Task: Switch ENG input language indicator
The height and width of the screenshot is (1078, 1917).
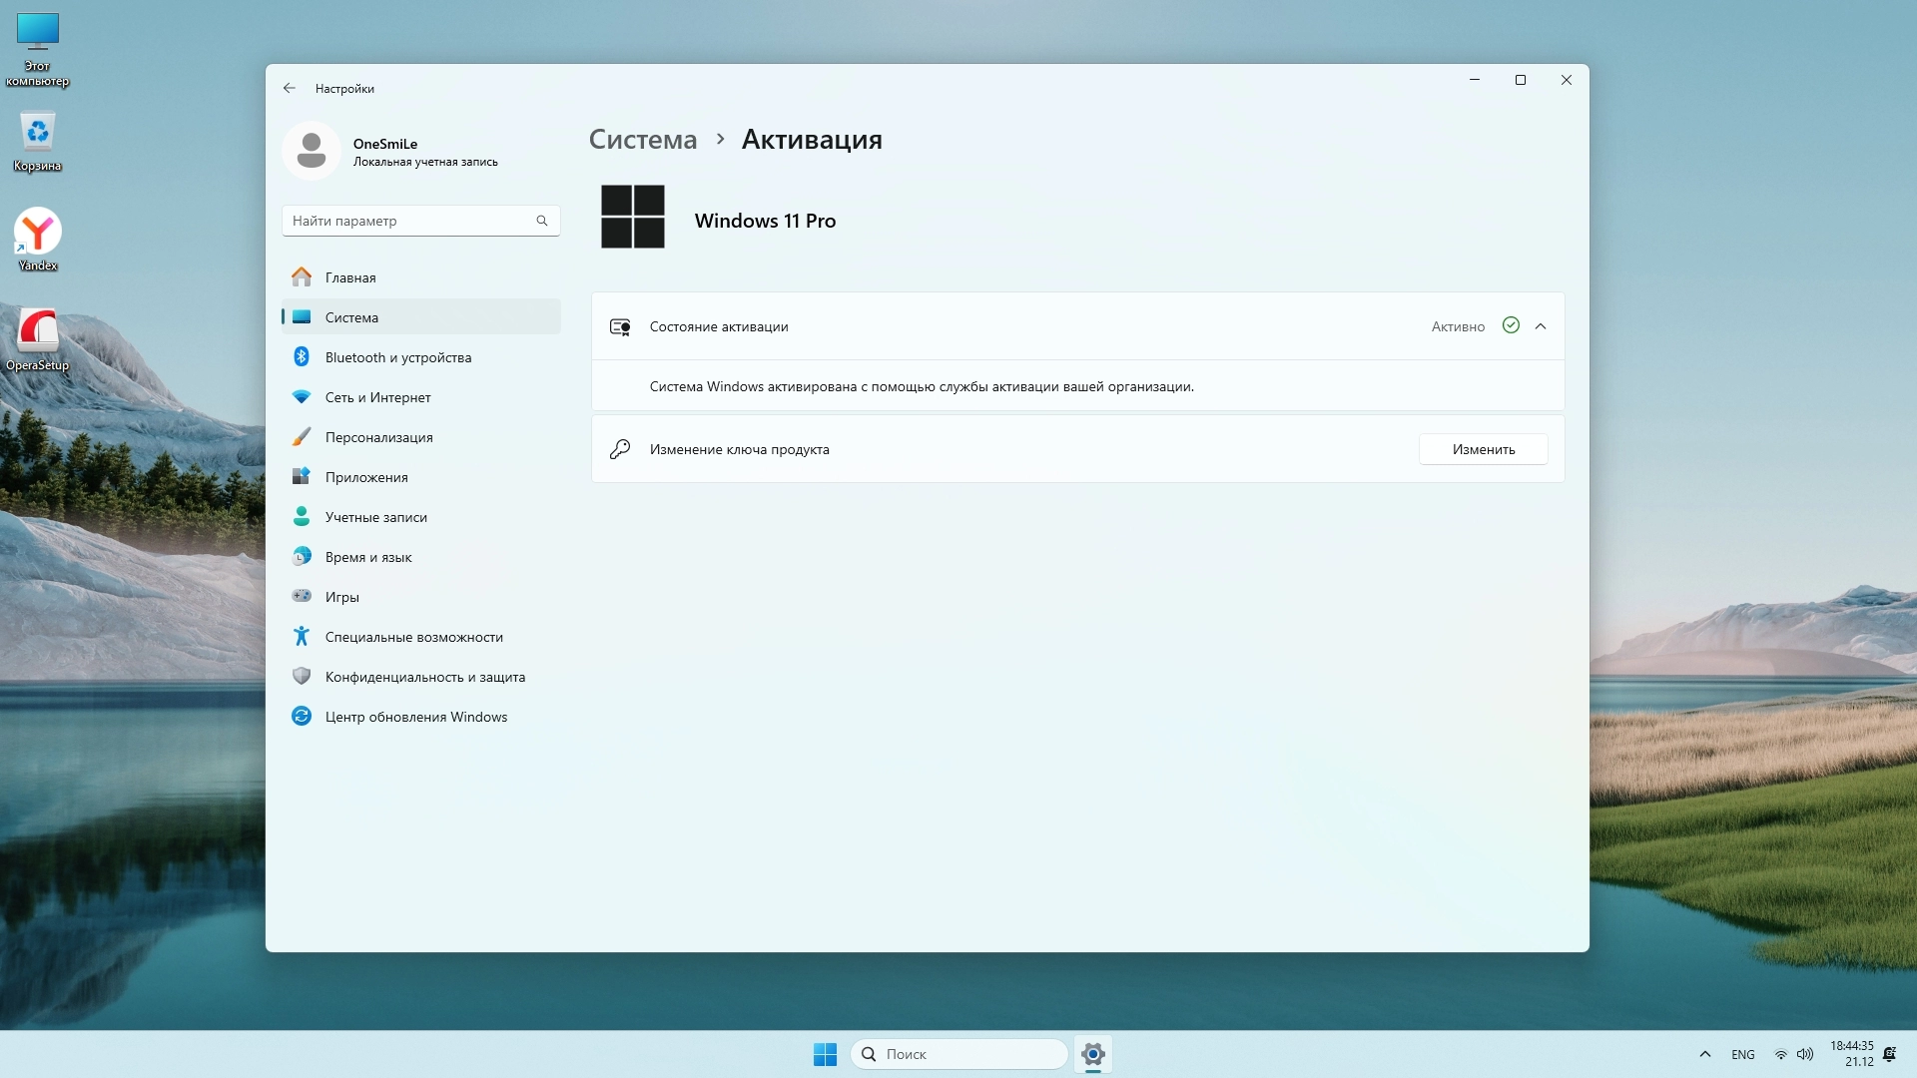Action: [1742, 1054]
